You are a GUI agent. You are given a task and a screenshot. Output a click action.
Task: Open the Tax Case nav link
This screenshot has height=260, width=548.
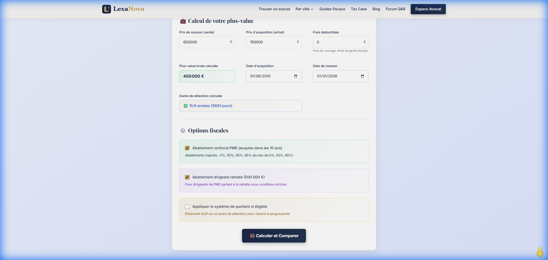(359, 9)
